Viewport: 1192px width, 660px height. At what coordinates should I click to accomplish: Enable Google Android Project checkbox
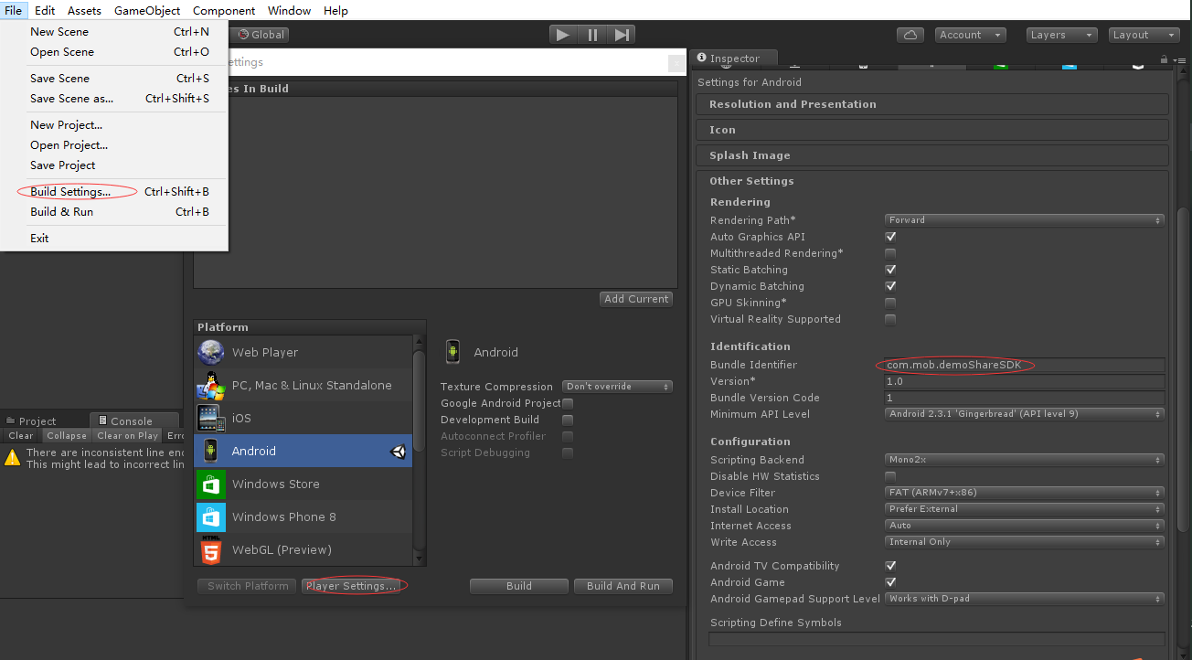coord(568,403)
